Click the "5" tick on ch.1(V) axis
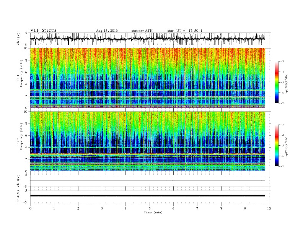Viewport: 303px width, 234px height. click(26, 33)
